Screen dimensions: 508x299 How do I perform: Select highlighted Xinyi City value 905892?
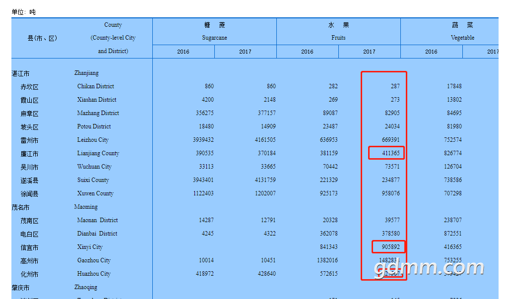pyautogui.click(x=390, y=247)
